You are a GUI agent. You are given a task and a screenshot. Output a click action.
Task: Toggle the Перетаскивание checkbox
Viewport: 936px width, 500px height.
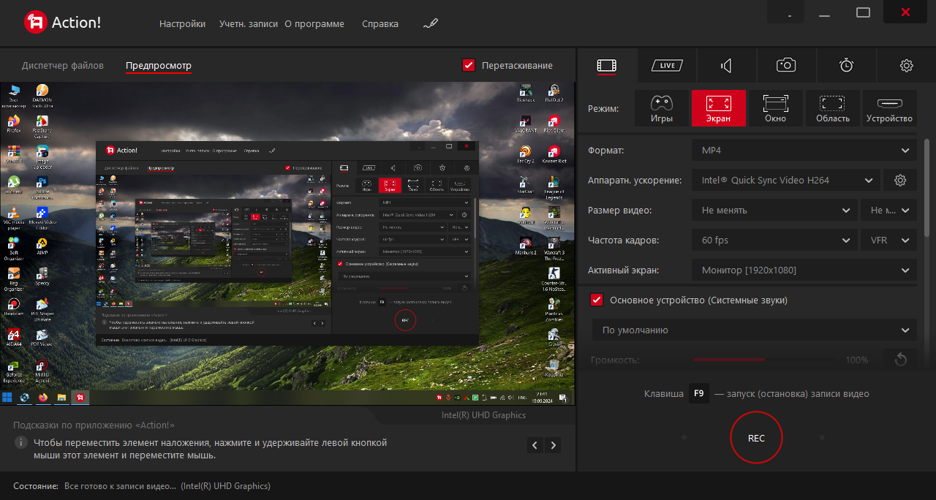pos(469,65)
